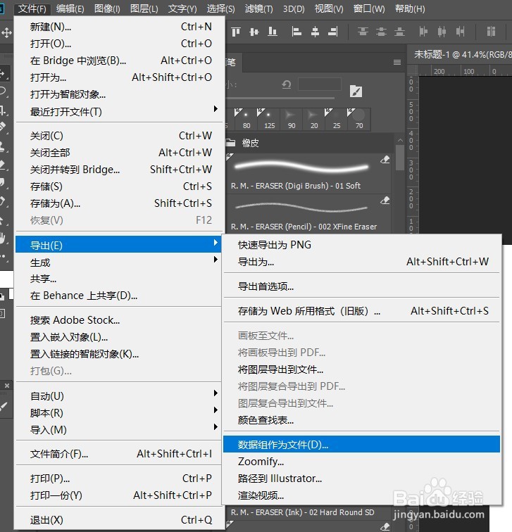Click the highlighted 导出(E) menu entry
512x532 pixels.
click(118, 245)
